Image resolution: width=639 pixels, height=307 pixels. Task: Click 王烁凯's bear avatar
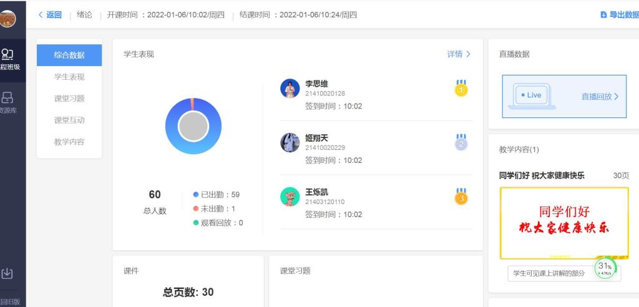(x=290, y=197)
